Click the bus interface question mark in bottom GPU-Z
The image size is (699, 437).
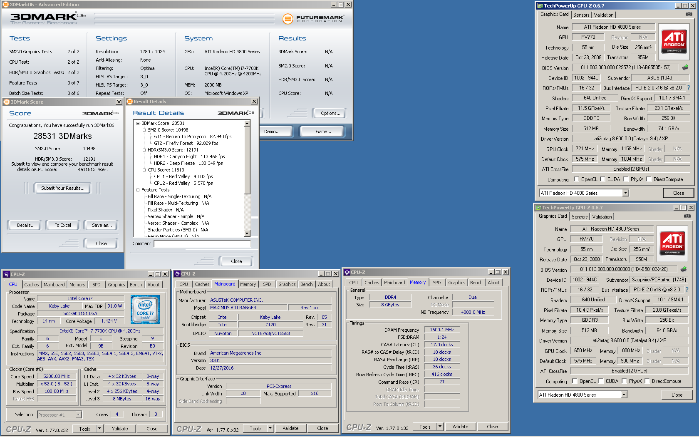(x=687, y=290)
